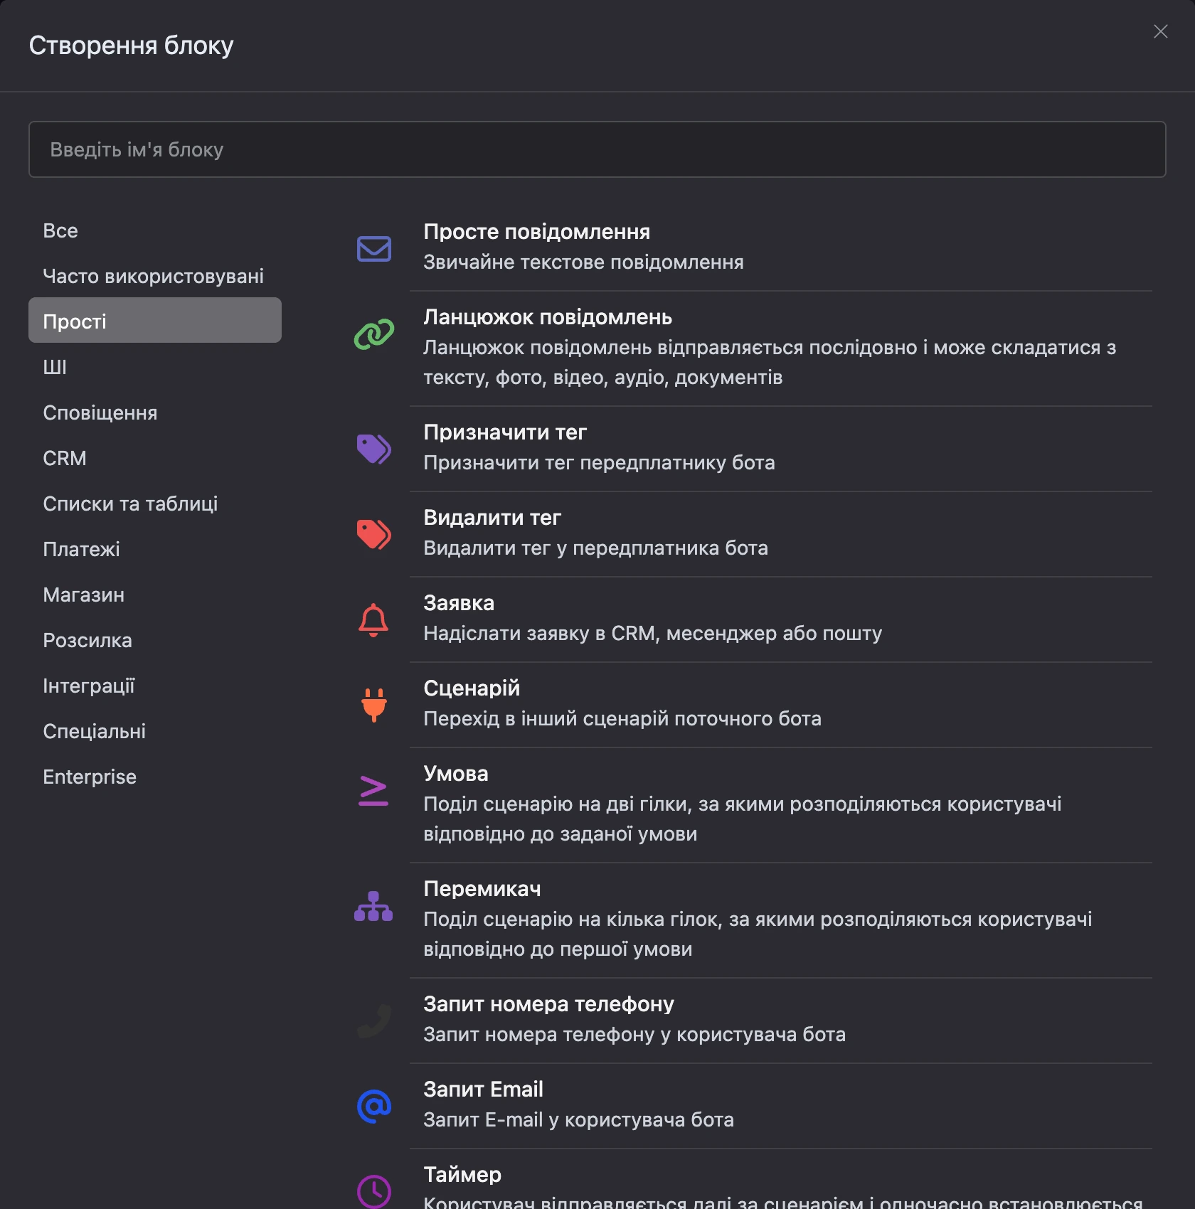Click the hierarchy icon for Перемикач
The height and width of the screenshot is (1209, 1195).
coord(373,906)
